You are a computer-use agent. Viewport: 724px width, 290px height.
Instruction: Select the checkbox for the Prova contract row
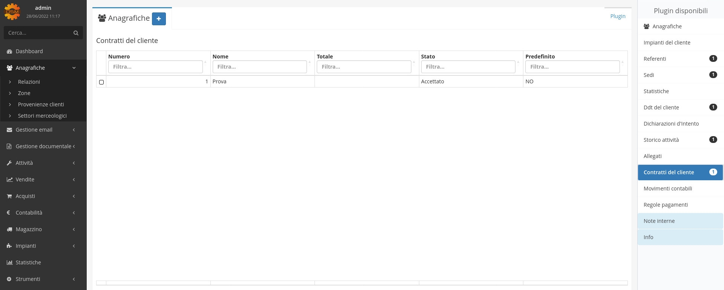(101, 82)
